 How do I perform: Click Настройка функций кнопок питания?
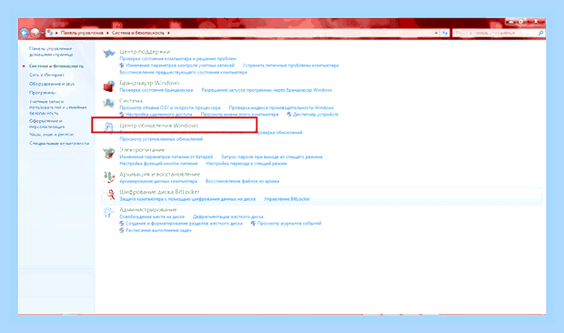(x=158, y=163)
